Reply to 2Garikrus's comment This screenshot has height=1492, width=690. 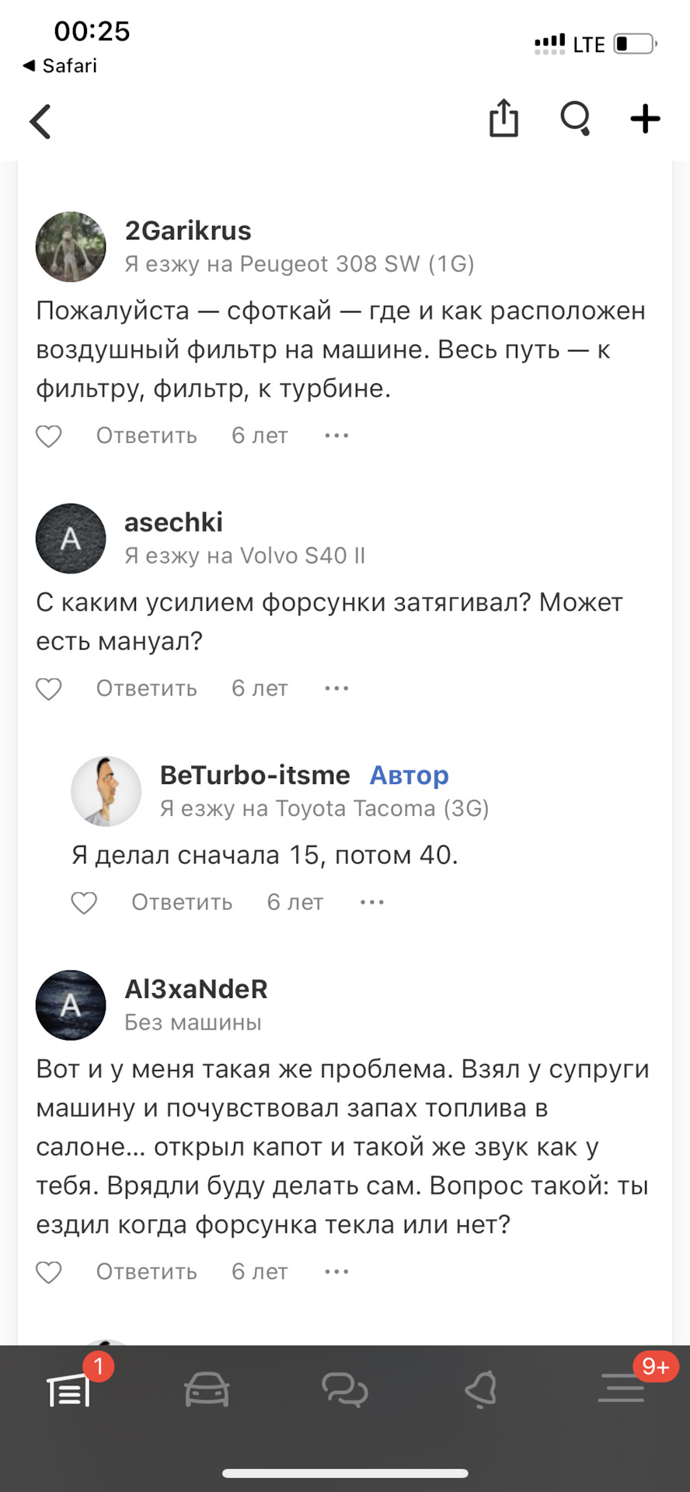click(146, 436)
